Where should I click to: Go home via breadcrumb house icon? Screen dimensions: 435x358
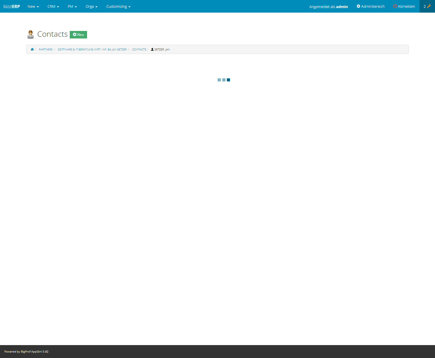[32, 49]
